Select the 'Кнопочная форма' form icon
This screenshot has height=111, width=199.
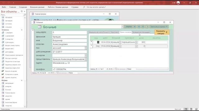point(3,102)
